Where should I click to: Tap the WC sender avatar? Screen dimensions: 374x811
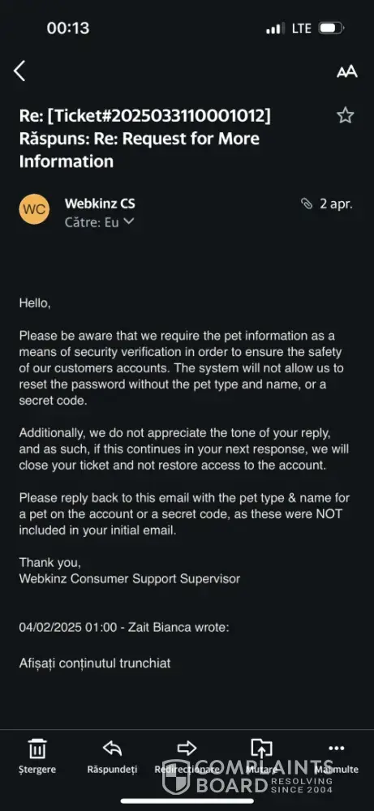[x=34, y=209]
